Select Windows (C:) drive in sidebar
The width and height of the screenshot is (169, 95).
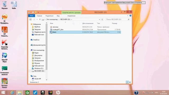pos(39,68)
